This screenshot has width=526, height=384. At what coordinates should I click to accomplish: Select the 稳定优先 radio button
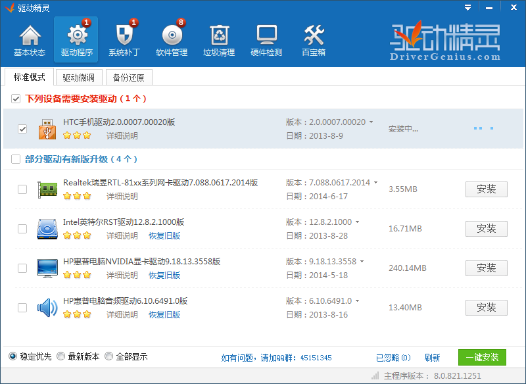click(x=12, y=356)
